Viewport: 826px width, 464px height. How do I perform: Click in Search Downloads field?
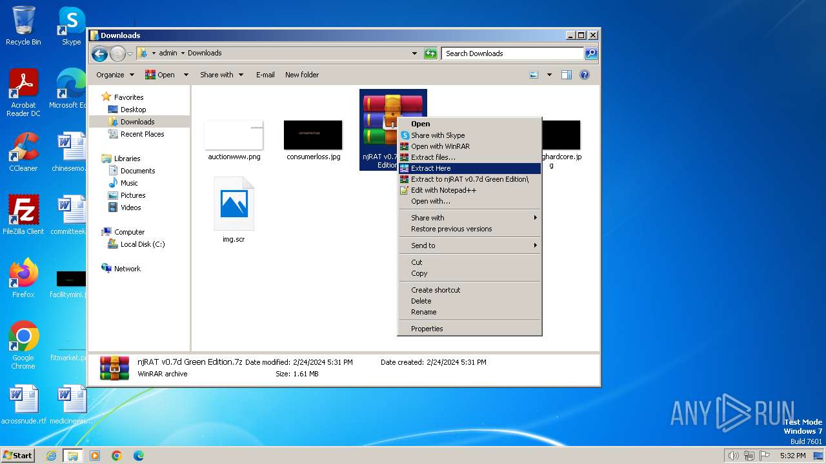[x=513, y=53]
